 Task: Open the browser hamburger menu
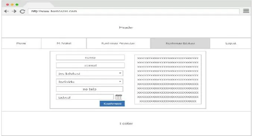coord(246,11)
